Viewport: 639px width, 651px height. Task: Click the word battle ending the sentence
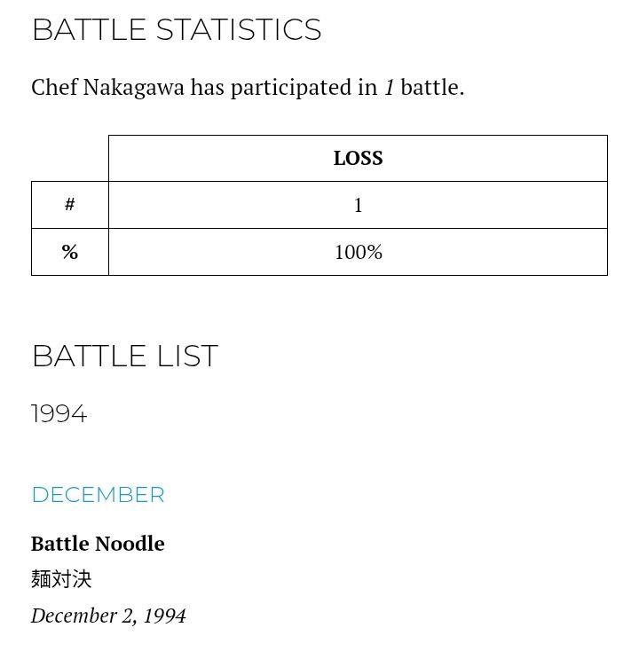coord(430,88)
